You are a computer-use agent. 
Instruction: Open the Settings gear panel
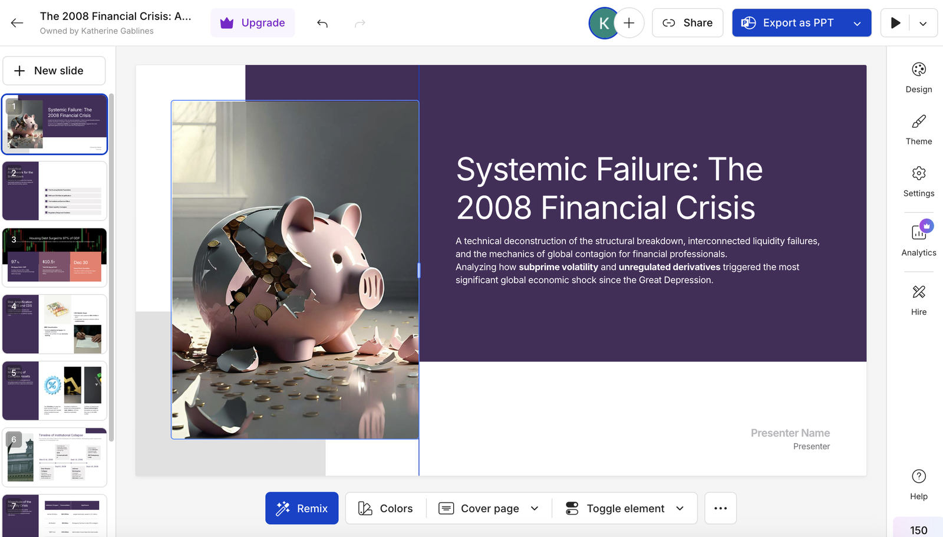click(918, 181)
